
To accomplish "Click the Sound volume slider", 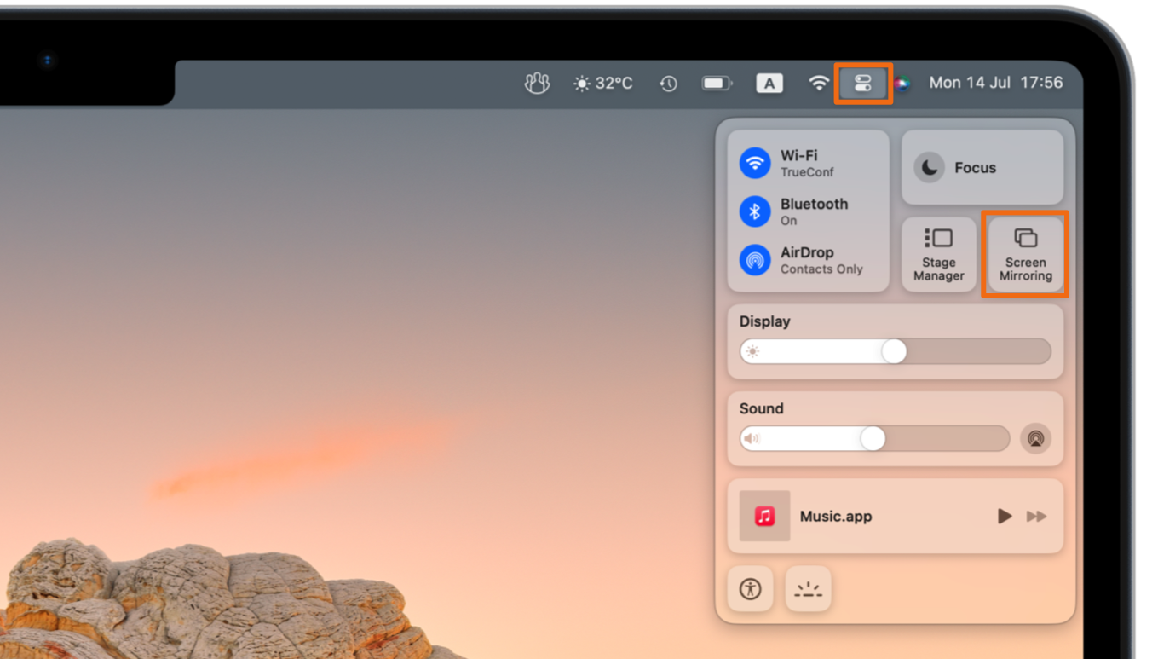I will (x=874, y=438).
